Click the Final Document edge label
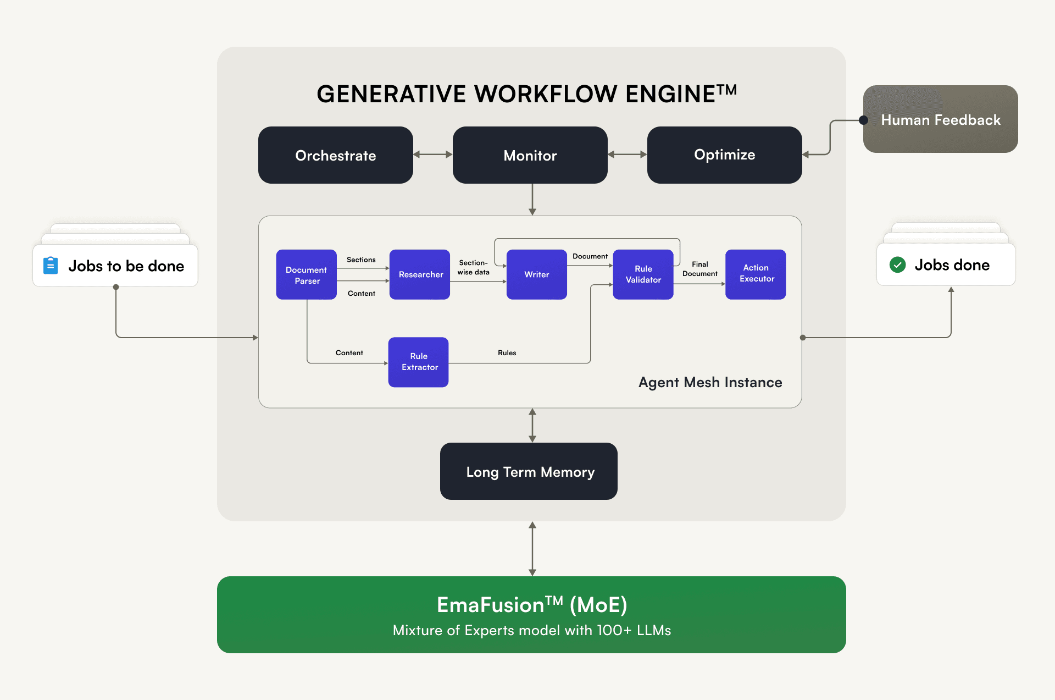1055x700 pixels. point(700,269)
